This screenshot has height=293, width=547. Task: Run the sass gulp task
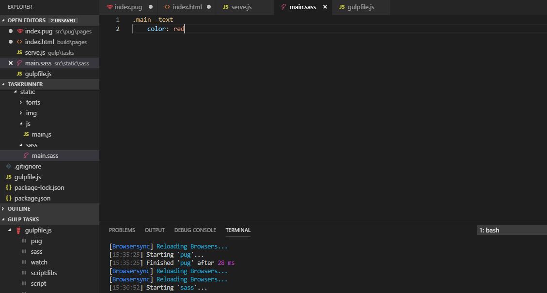coord(37,251)
